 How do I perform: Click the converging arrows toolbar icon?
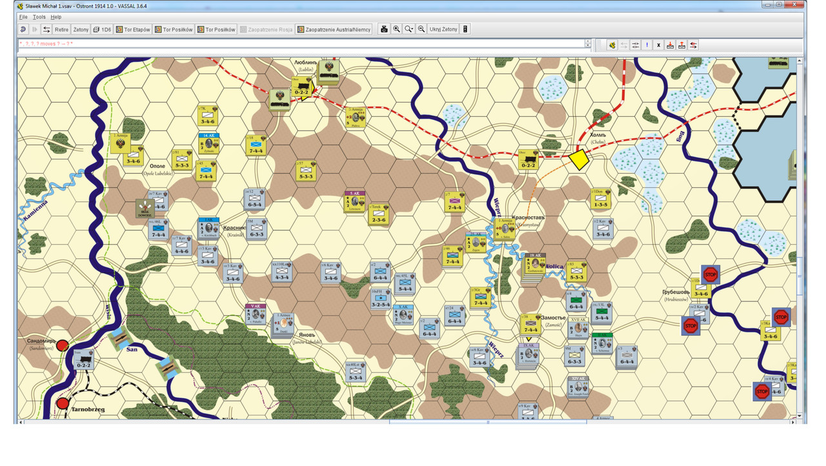pos(636,45)
